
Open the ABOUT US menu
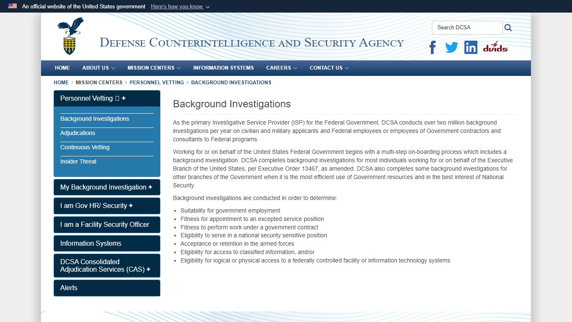pyautogui.click(x=98, y=68)
